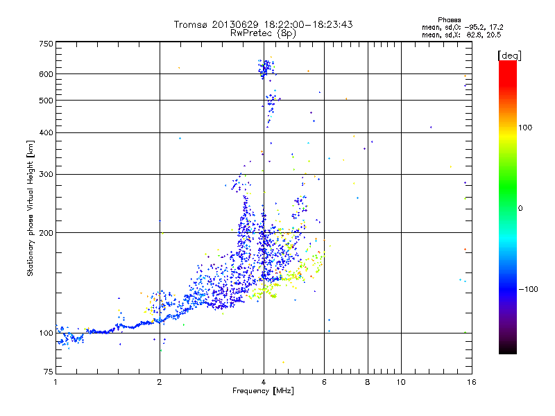Click the '6' x-axis tick label
The height and width of the screenshot is (416, 555).
(324, 382)
